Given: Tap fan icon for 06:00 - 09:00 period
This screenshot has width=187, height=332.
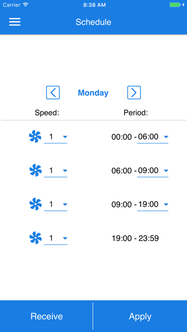Looking at the screenshot, I should (35, 170).
